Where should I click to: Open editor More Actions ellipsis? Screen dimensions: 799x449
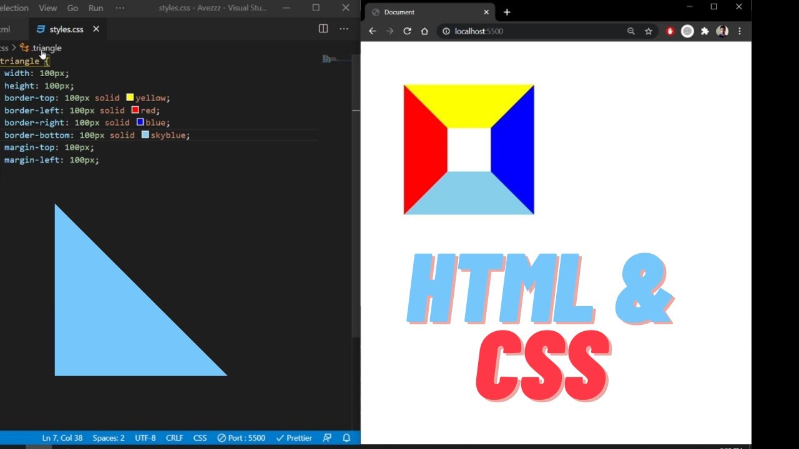344,29
